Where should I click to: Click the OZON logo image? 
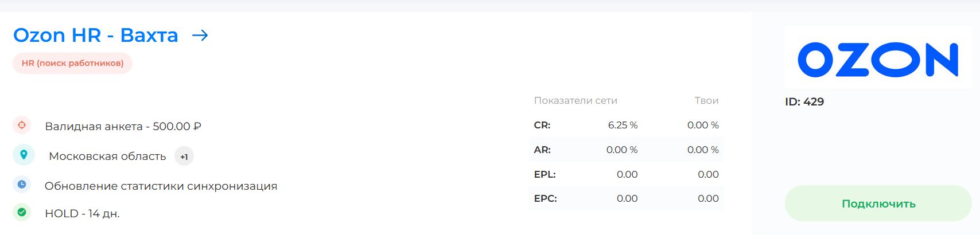(x=878, y=59)
